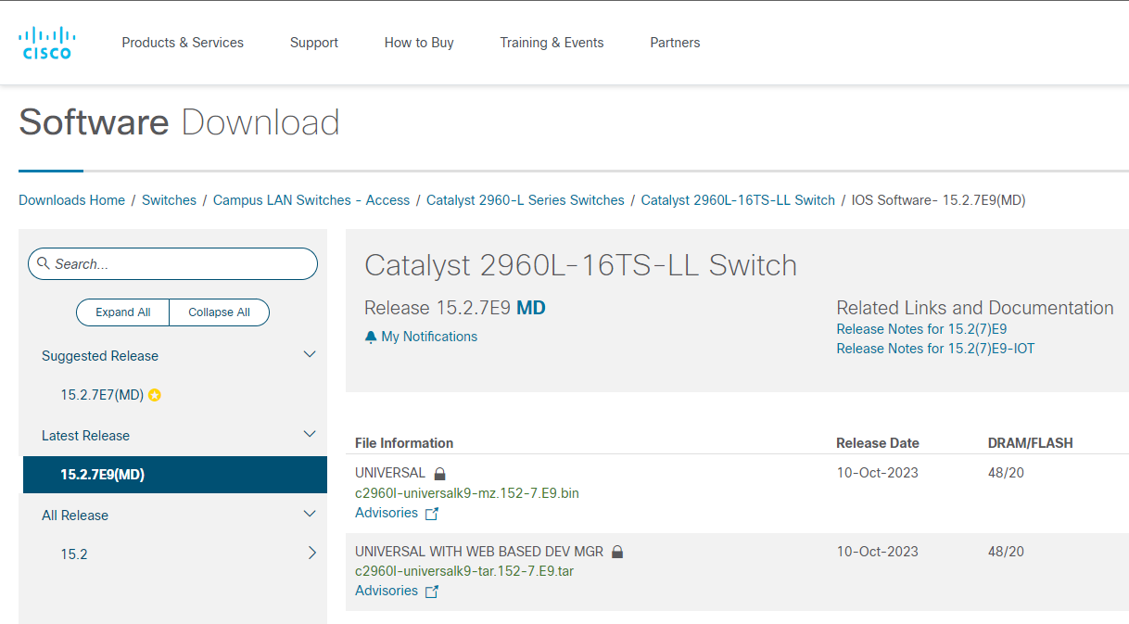Open Advisories link for the .bin file
1129x624 pixels.
(387, 513)
